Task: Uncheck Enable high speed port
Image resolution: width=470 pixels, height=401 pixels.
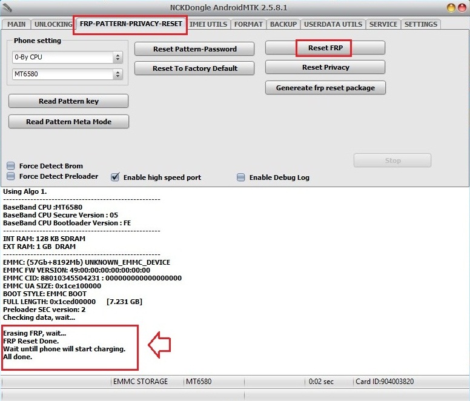Action: click(x=115, y=177)
